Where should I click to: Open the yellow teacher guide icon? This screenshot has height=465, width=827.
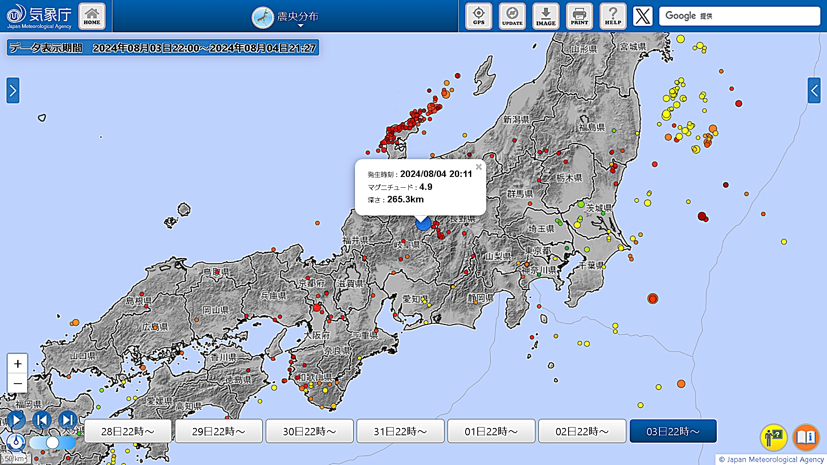(x=774, y=437)
